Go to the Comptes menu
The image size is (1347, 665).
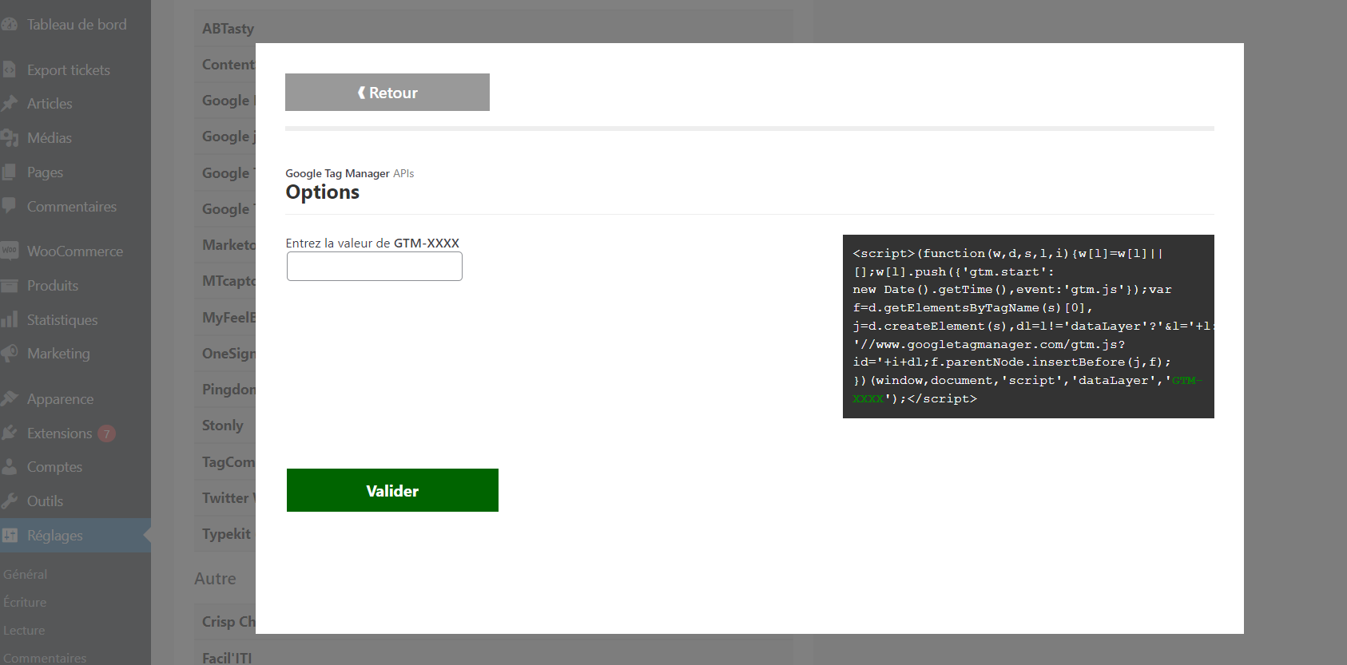pyautogui.click(x=54, y=467)
